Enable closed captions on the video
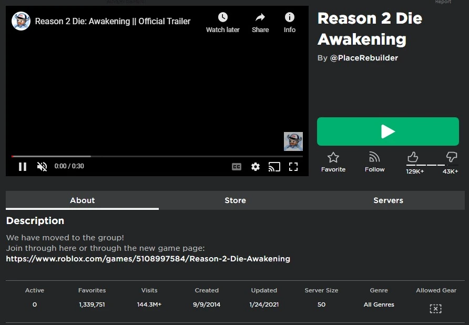This screenshot has height=325, width=469. (x=237, y=166)
